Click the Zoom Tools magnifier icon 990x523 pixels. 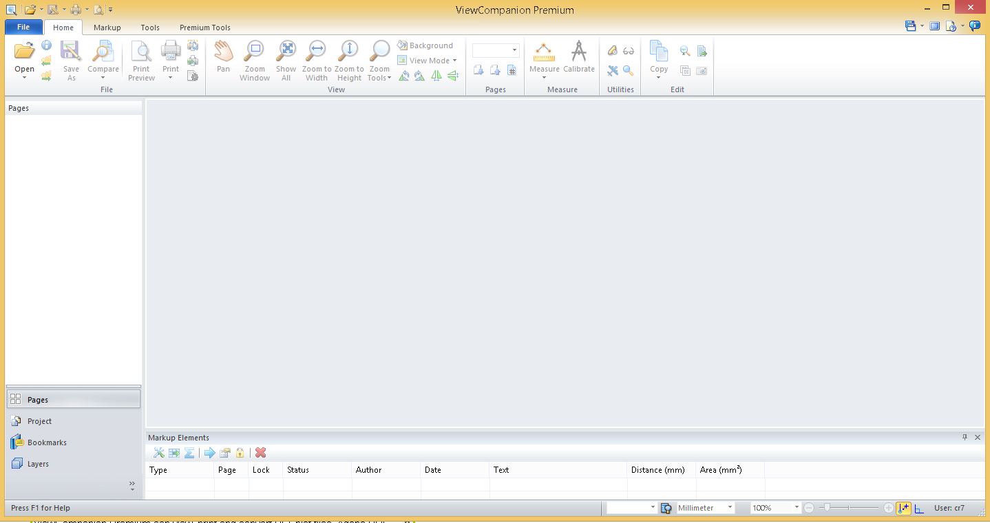379,51
